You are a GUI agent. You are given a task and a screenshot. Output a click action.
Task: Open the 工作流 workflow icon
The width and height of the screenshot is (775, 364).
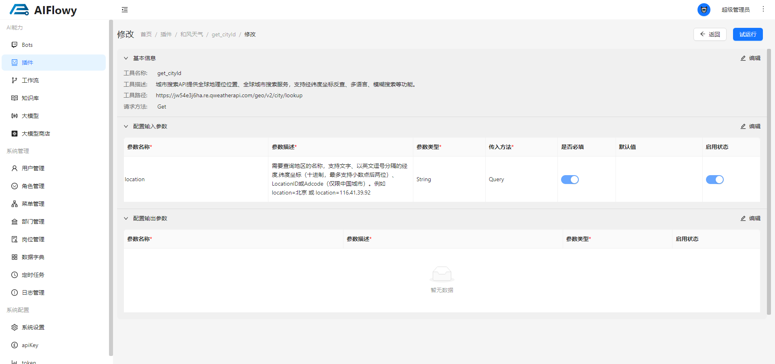coord(15,80)
